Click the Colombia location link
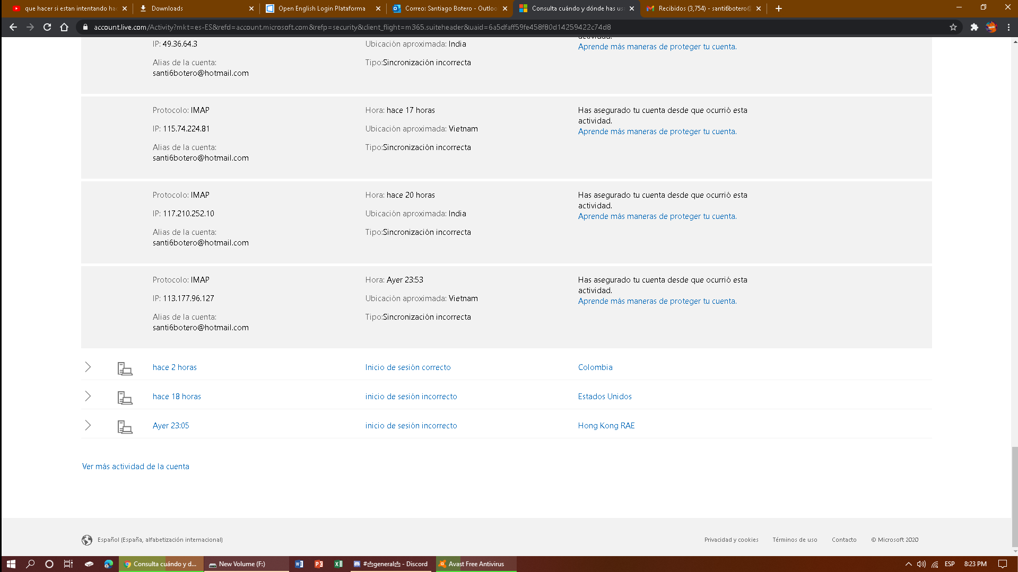This screenshot has height=572, width=1018. pos(595,367)
